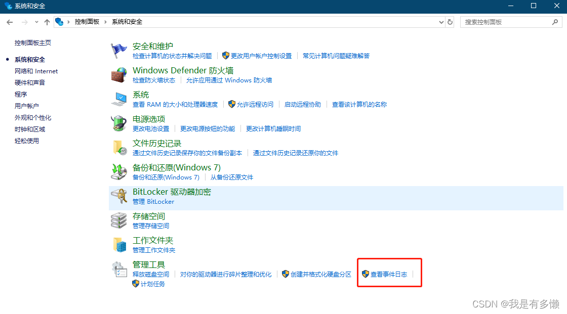Click the Security and Maintenance flag icon
This screenshot has height=314, width=567.
[x=118, y=51]
